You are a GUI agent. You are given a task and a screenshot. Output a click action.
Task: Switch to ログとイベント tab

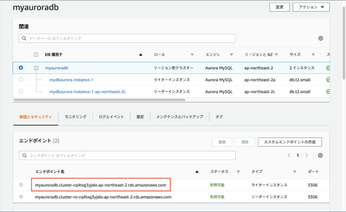click(111, 117)
